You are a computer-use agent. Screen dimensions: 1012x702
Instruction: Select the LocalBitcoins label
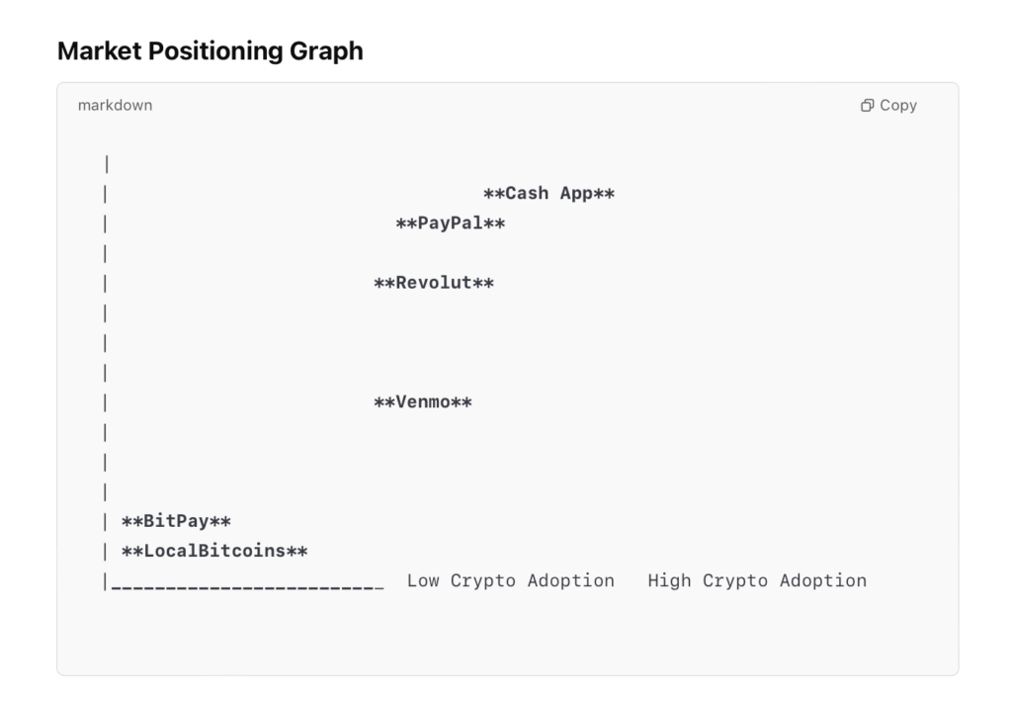tap(214, 551)
